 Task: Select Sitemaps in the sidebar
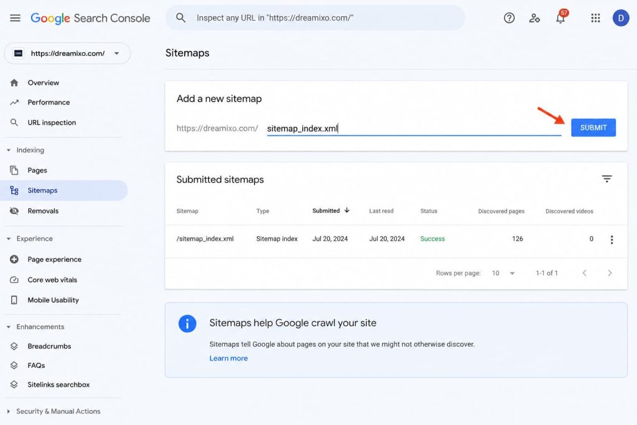(x=64, y=190)
